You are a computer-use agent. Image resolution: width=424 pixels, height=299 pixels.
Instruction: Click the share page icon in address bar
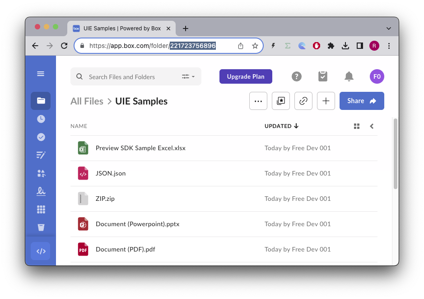pos(240,46)
